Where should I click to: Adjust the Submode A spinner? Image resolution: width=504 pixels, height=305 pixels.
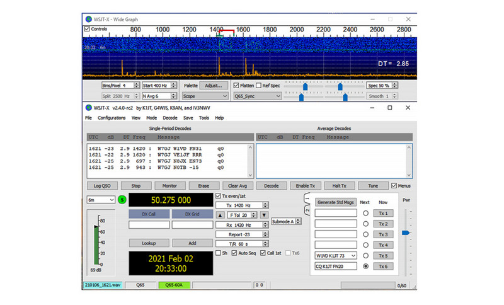click(x=298, y=221)
